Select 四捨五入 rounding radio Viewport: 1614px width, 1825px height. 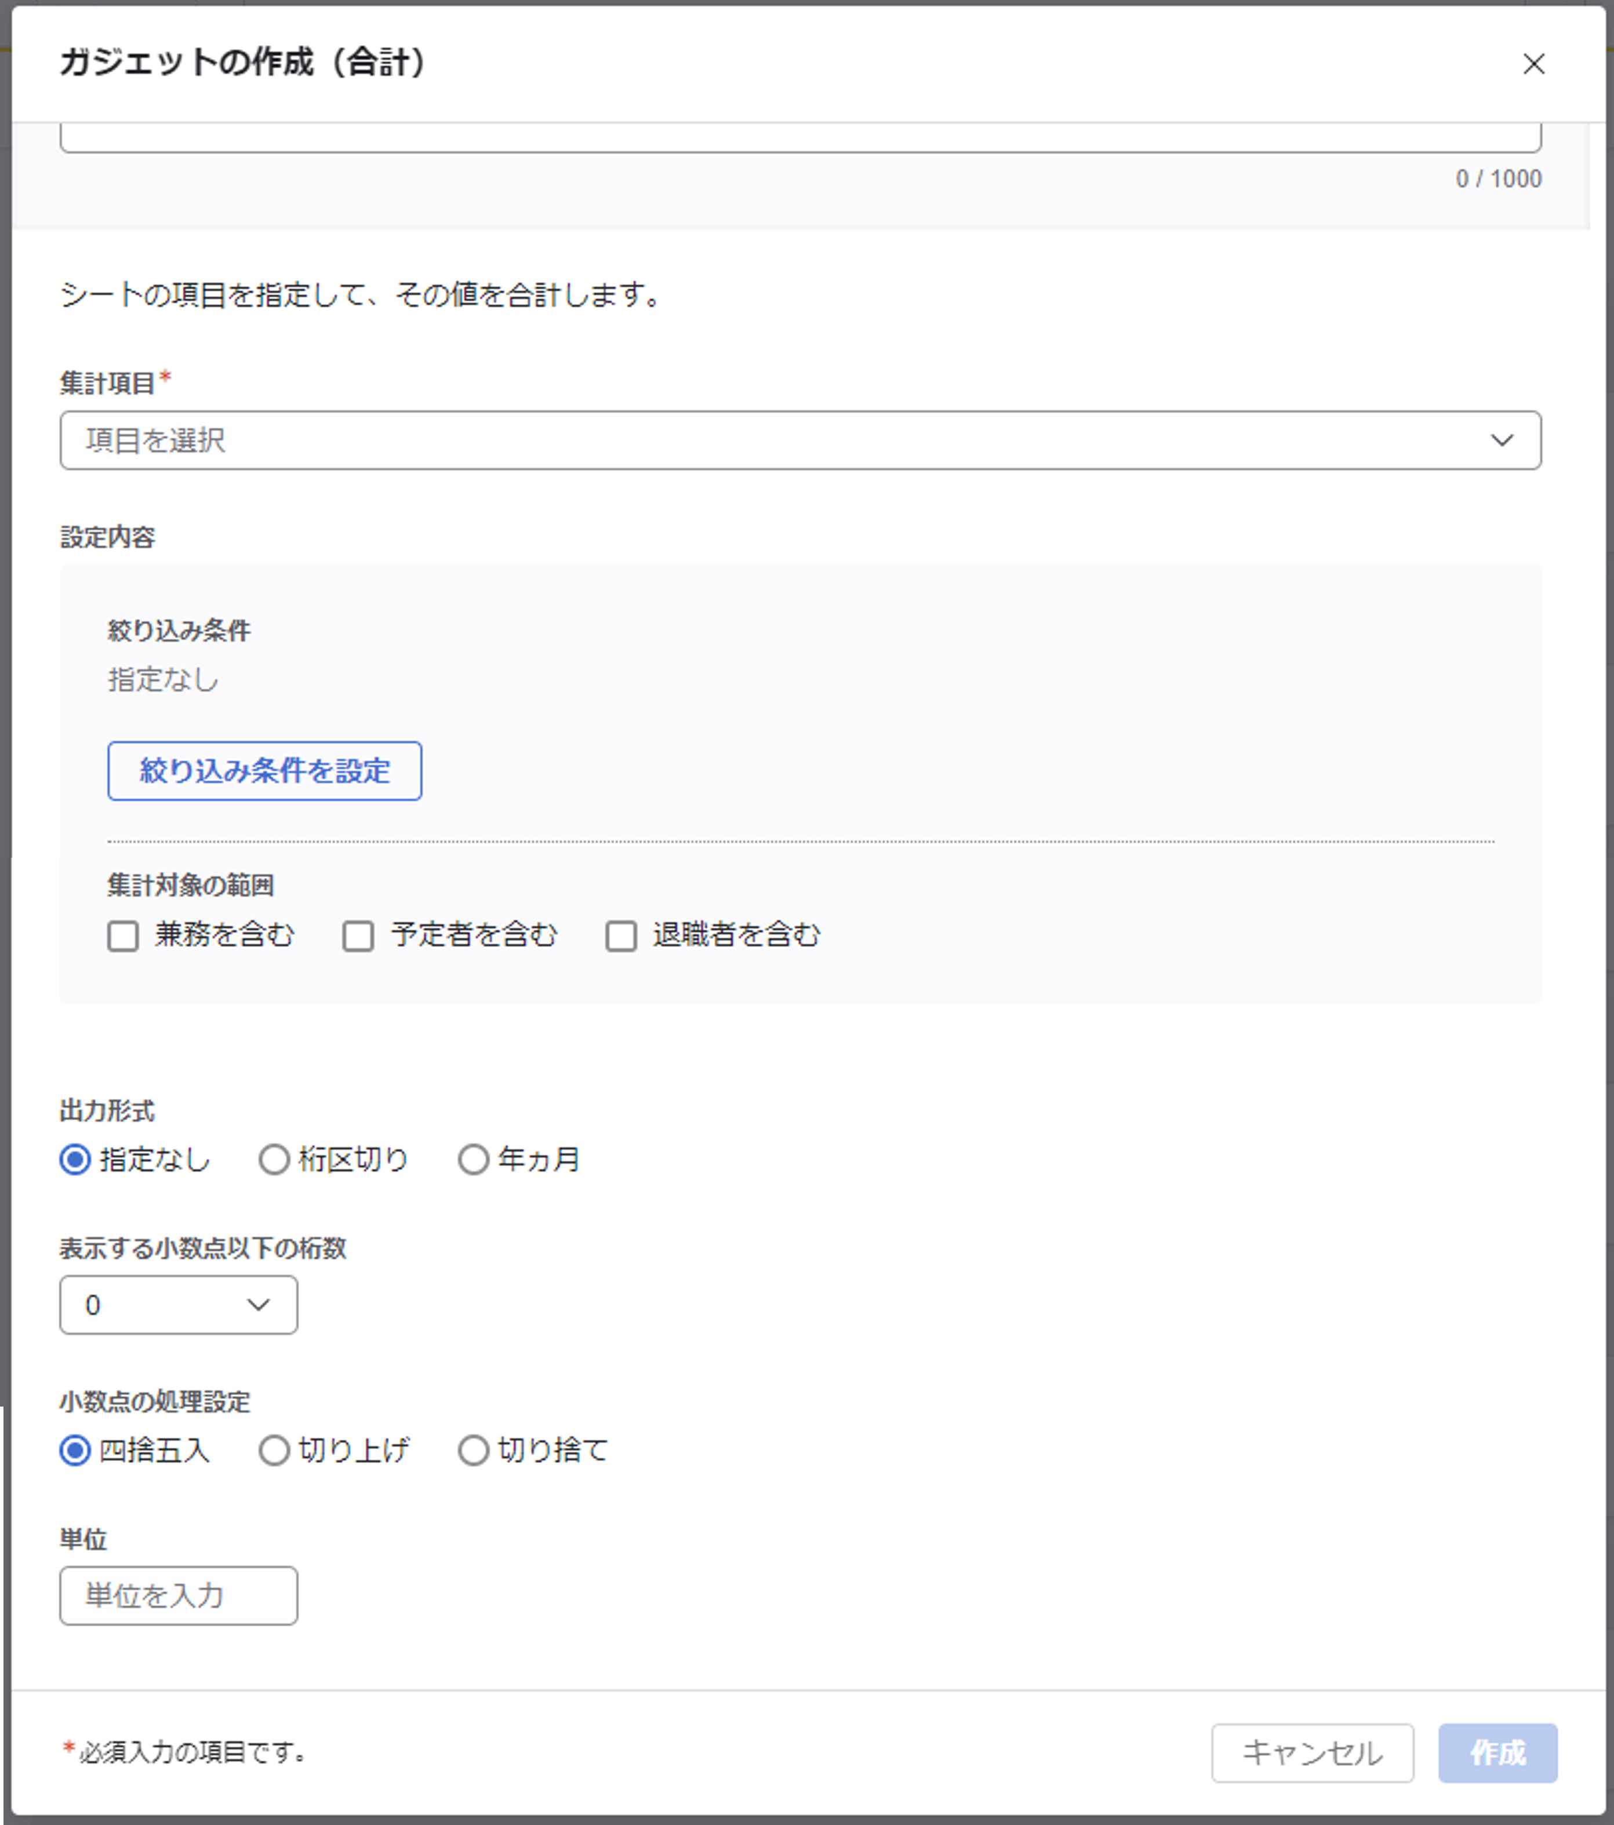75,1450
